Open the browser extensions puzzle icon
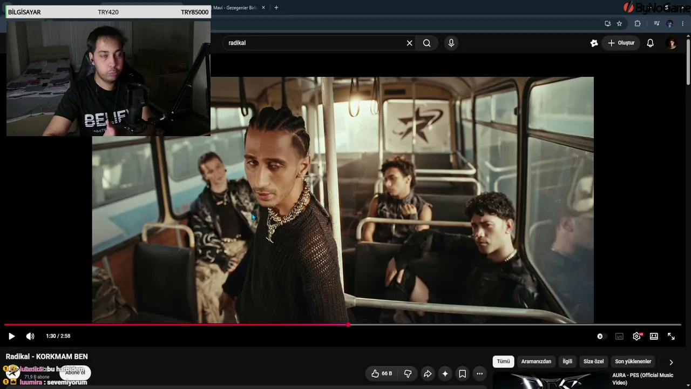This screenshot has height=389, width=691. point(638,24)
